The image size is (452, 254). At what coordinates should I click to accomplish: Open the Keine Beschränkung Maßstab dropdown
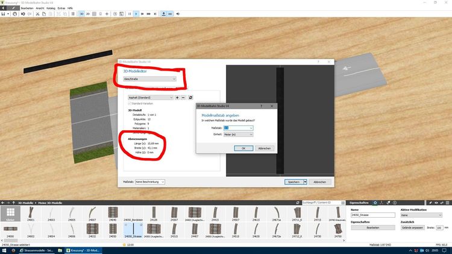[150, 182]
